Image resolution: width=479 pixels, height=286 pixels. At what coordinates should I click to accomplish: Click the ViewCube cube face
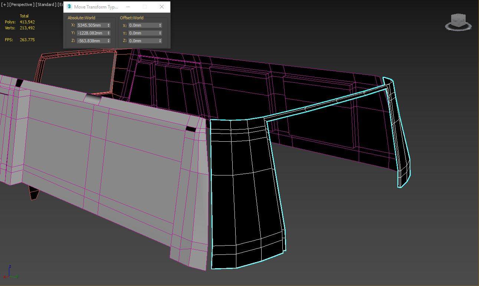[458, 20]
